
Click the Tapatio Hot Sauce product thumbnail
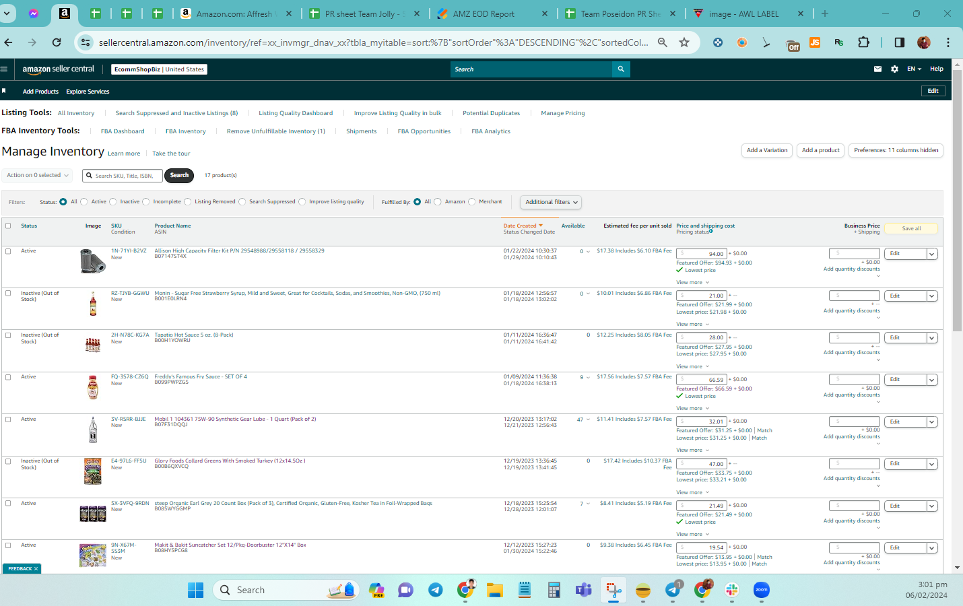coord(93,345)
